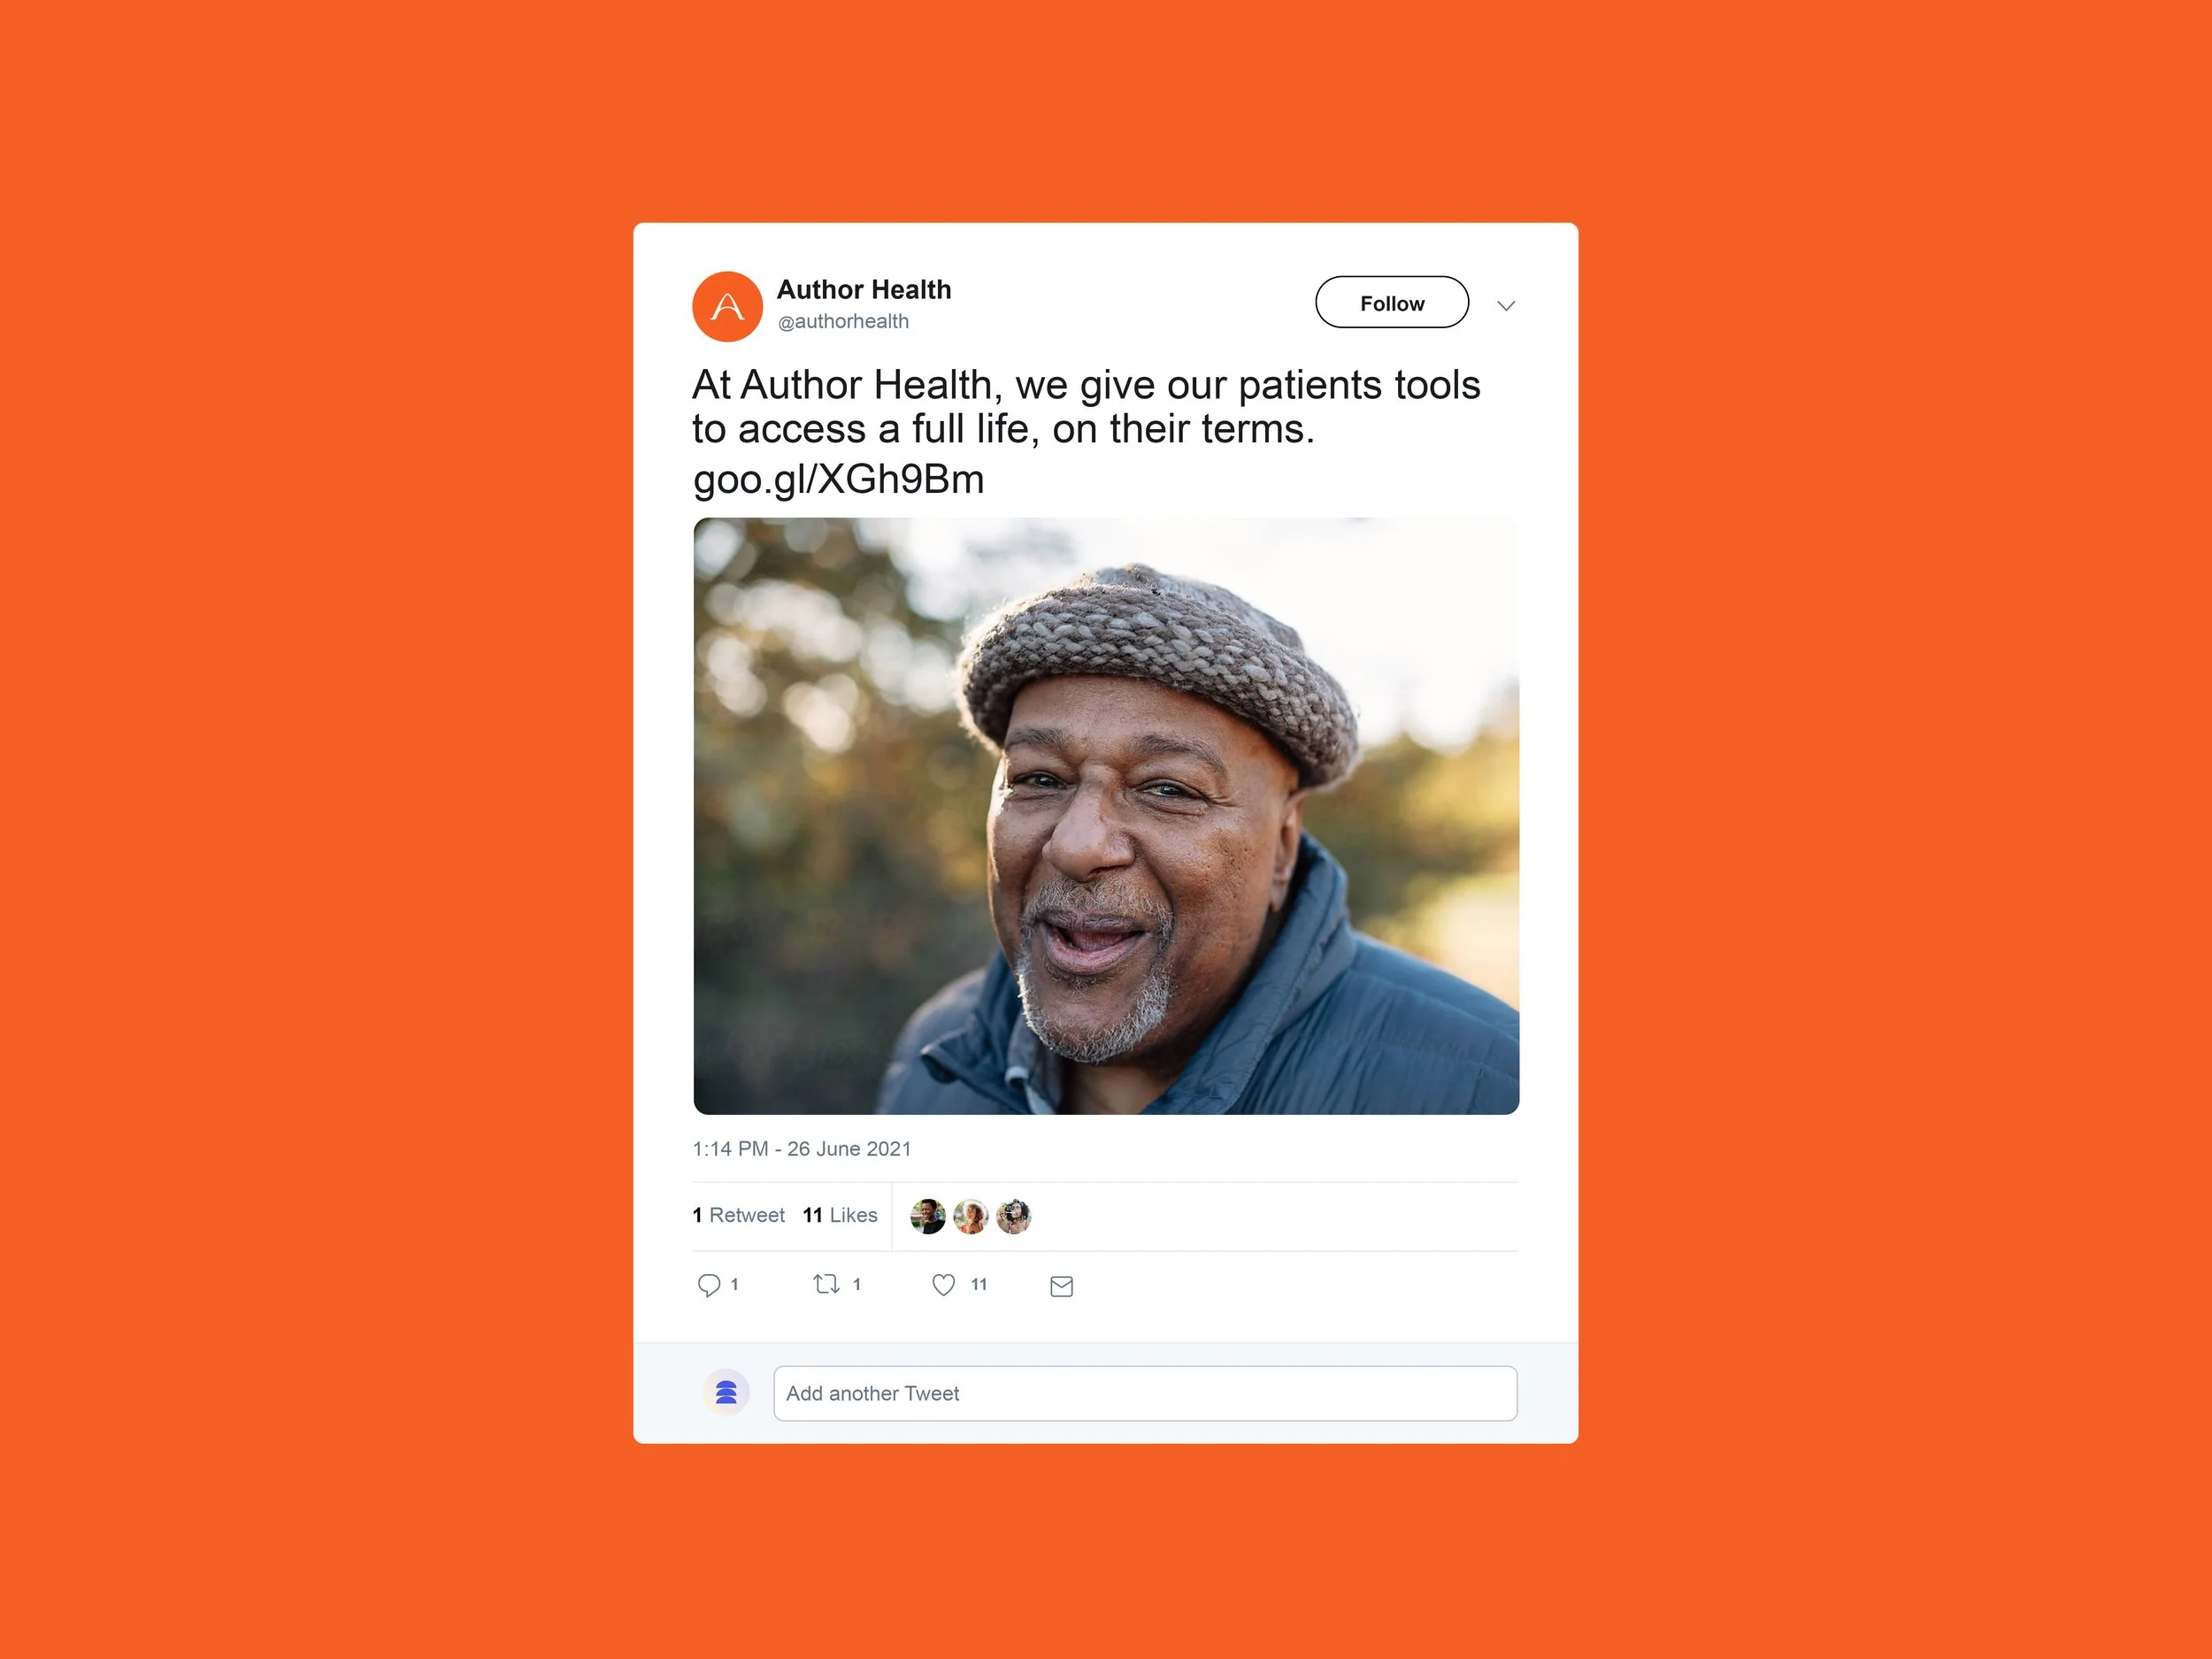Open the tweet's photo of smiling man
This screenshot has width=2212, height=1659.
tap(1106, 816)
